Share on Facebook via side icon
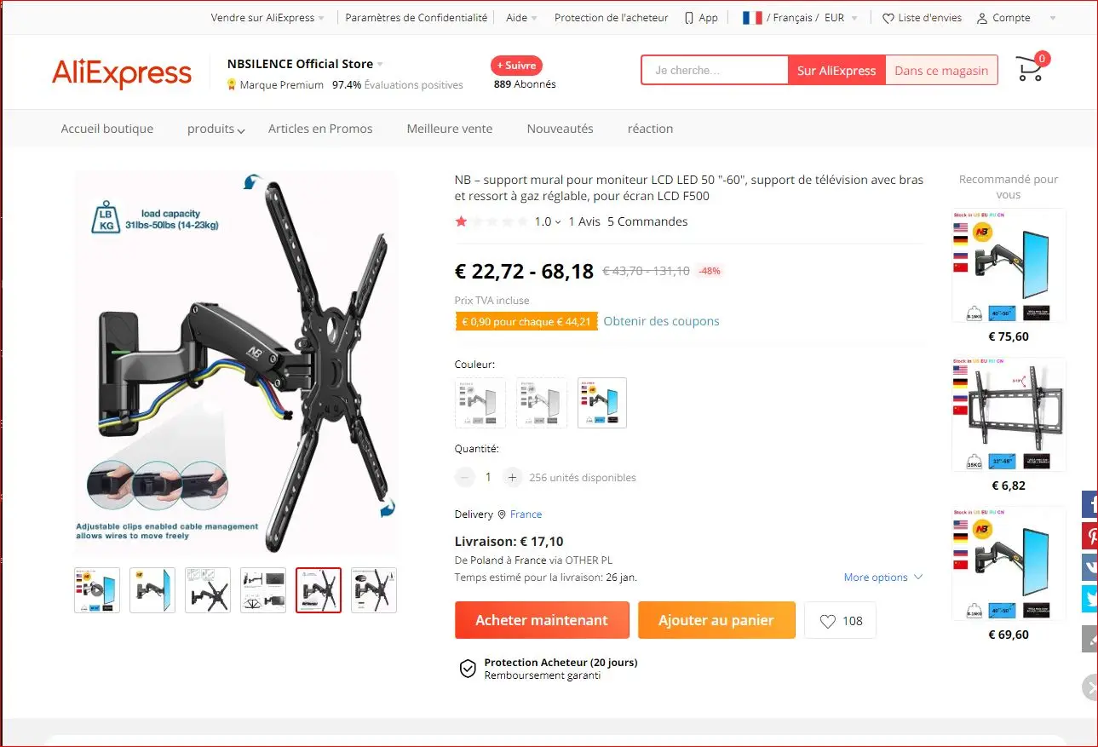 (1089, 504)
